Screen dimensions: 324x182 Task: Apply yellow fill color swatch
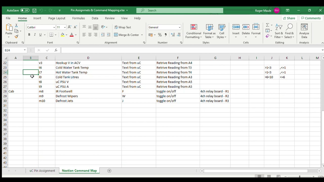pos(63,35)
